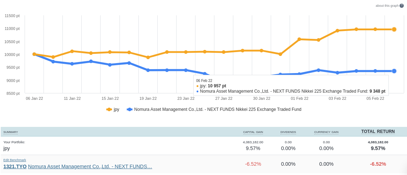The height and width of the screenshot is (175, 407).
Task: Click the Total Return column header
Action: 378,132
